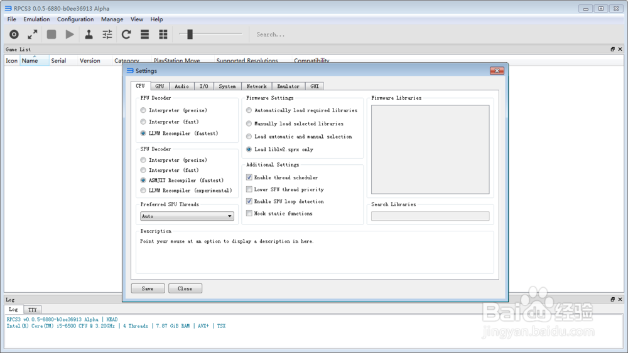Image resolution: width=628 pixels, height=353 pixels.
Task: Switch to list view using the toolbar icon
Action: (144, 34)
